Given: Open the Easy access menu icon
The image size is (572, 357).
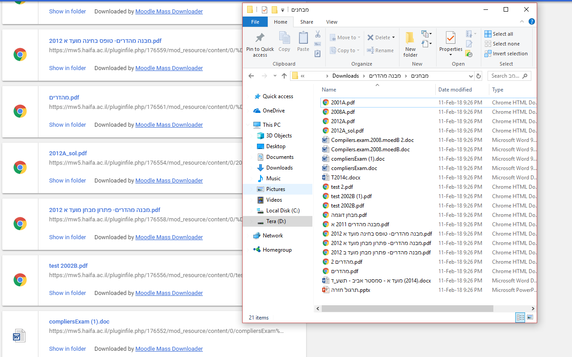Looking at the screenshot, I should coord(426,44).
